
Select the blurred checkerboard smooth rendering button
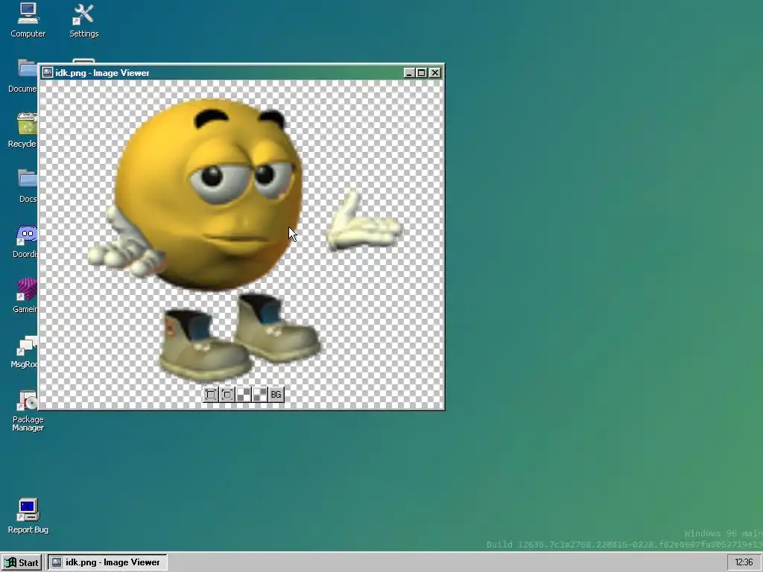pyautogui.click(x=260, y=395)
